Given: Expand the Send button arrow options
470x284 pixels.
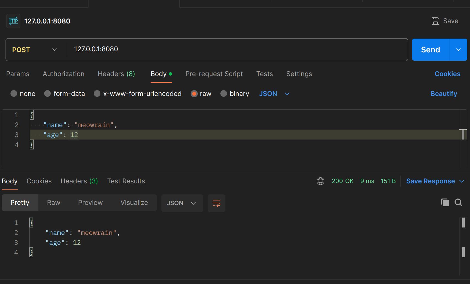Looking at the screenshot, I should (458, 50).
